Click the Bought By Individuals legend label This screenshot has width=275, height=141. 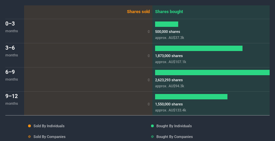(174, 126)
